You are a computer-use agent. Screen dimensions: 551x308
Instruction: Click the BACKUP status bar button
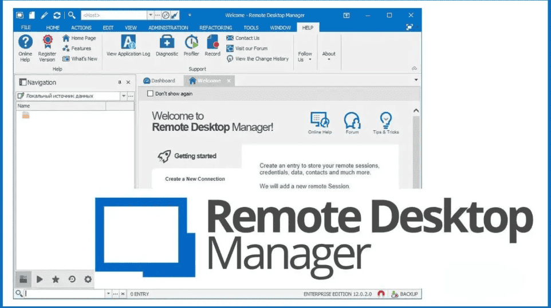(x=404, y=294)
